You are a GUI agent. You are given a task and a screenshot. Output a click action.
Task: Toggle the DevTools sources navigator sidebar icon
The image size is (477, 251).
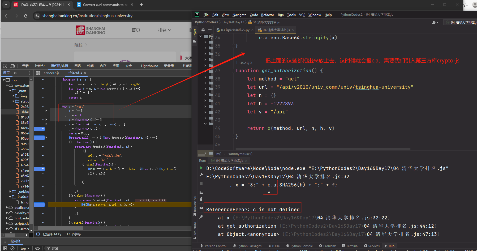[x=38, y=73]
